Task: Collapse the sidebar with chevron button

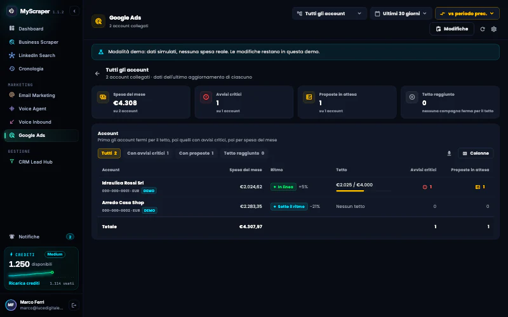Action: click(x=74, y=11)
